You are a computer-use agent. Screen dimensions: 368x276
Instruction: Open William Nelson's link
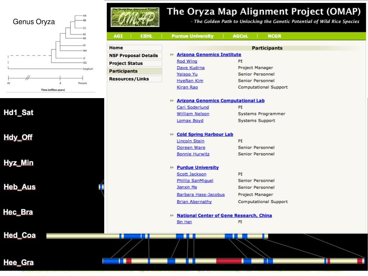point(193,114)
